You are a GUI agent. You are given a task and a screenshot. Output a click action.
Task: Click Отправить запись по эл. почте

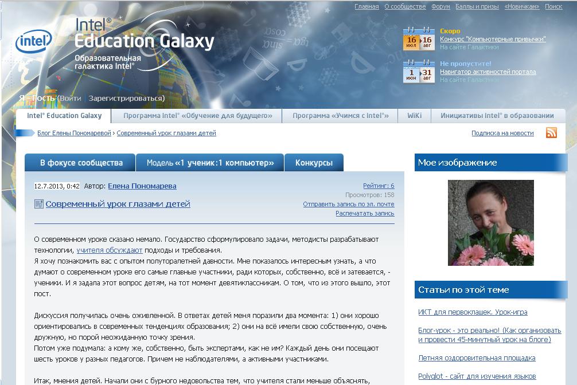349,204
